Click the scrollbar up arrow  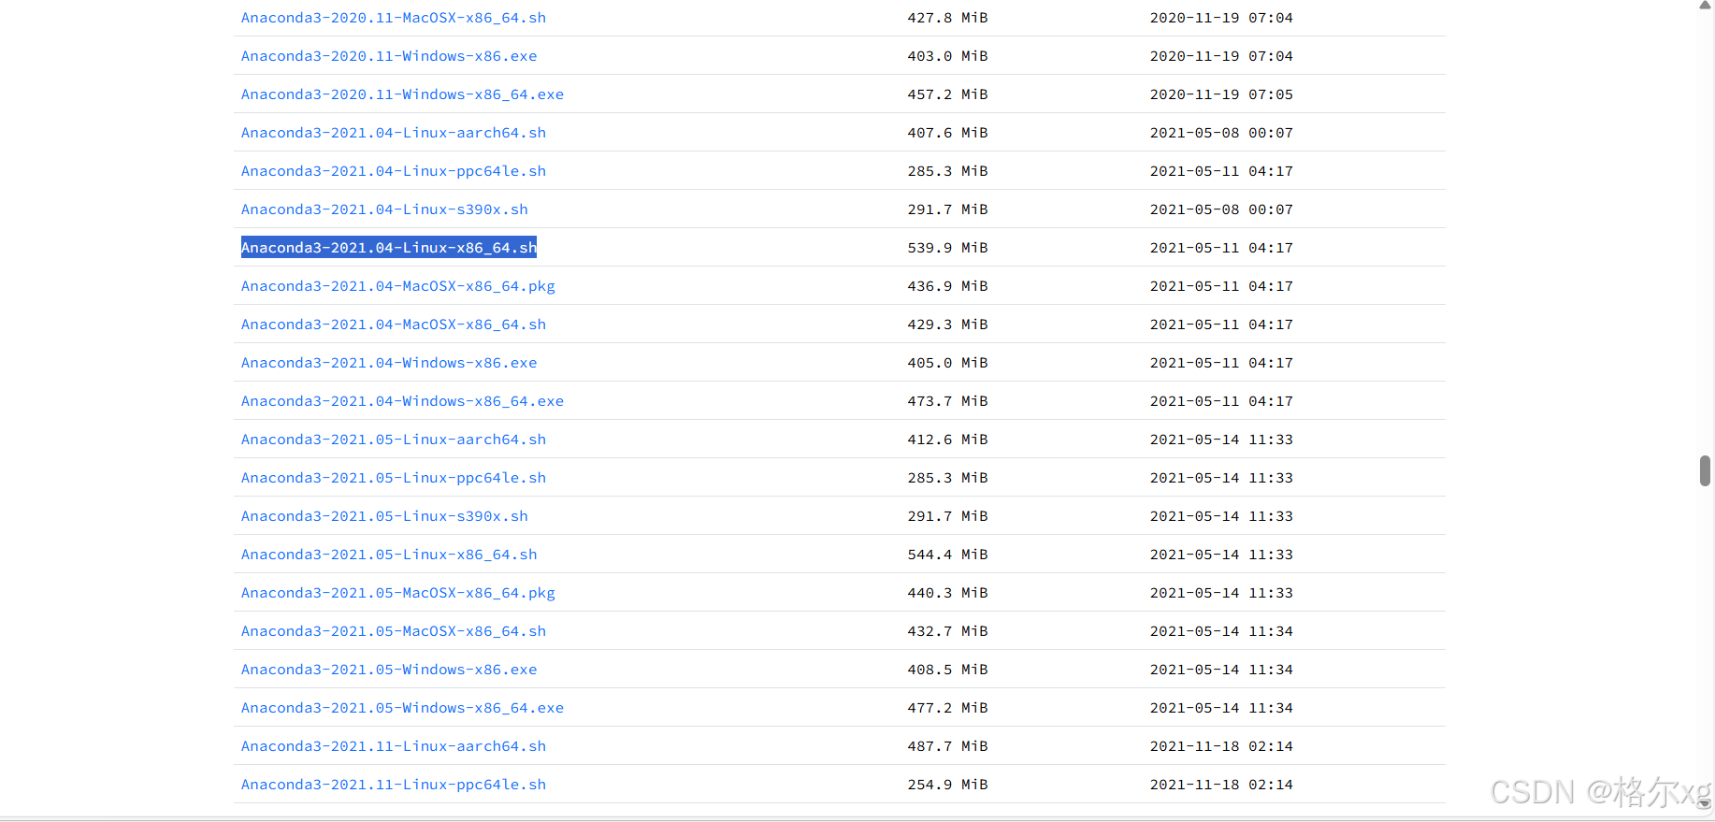point(1705,6)
